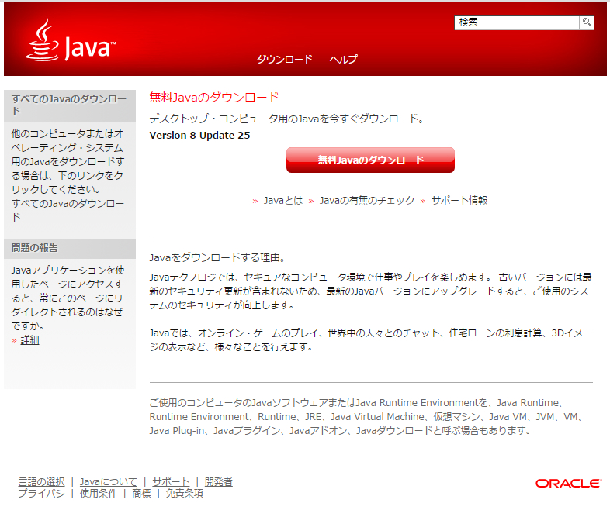The height and width of the screenshot is (510, 610).
Task: Click the 商標 footer link
Action: click(x=141, y=494)
